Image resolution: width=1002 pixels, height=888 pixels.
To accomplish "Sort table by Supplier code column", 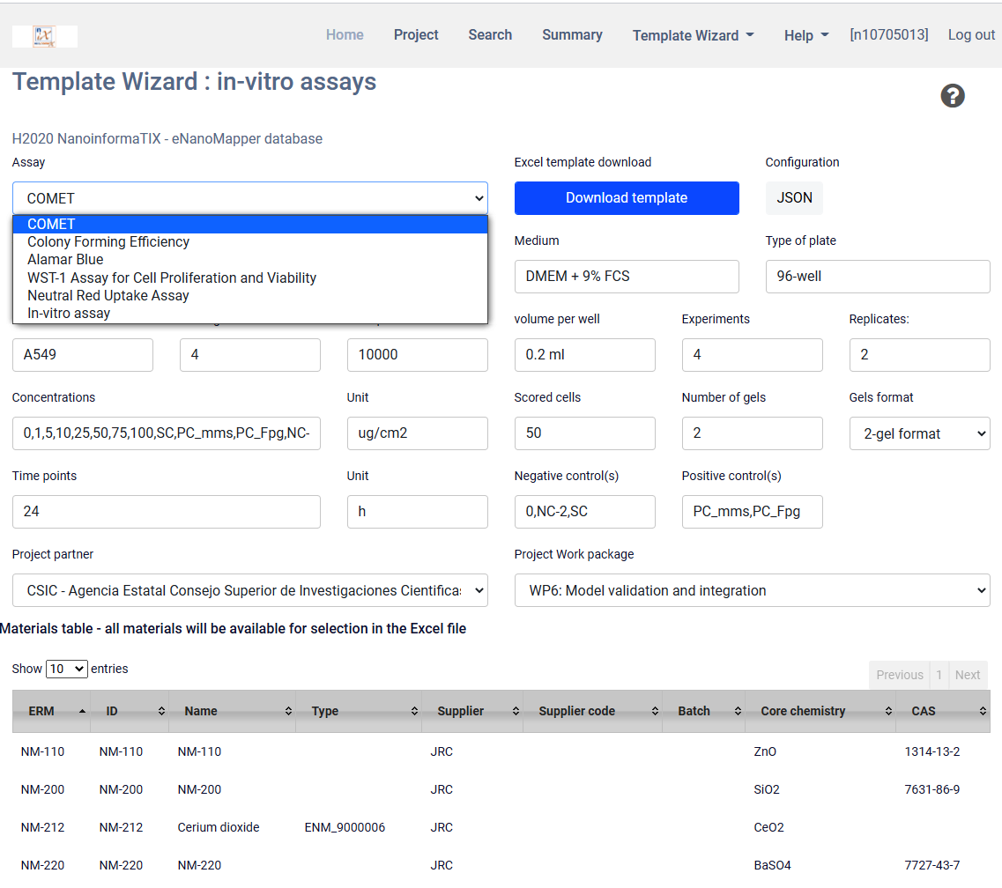I will click(591, 711).
